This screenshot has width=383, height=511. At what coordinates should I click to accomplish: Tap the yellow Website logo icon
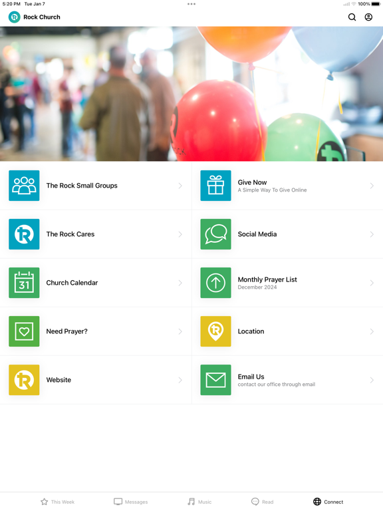coord(24,380)
